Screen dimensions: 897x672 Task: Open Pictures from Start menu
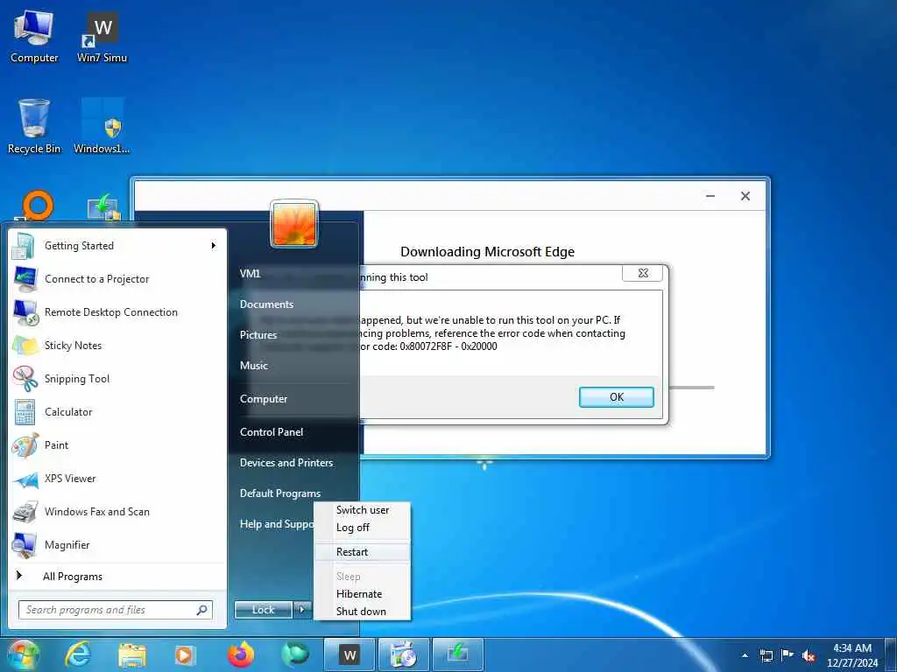pyautogui.click(x=258, y=335)
